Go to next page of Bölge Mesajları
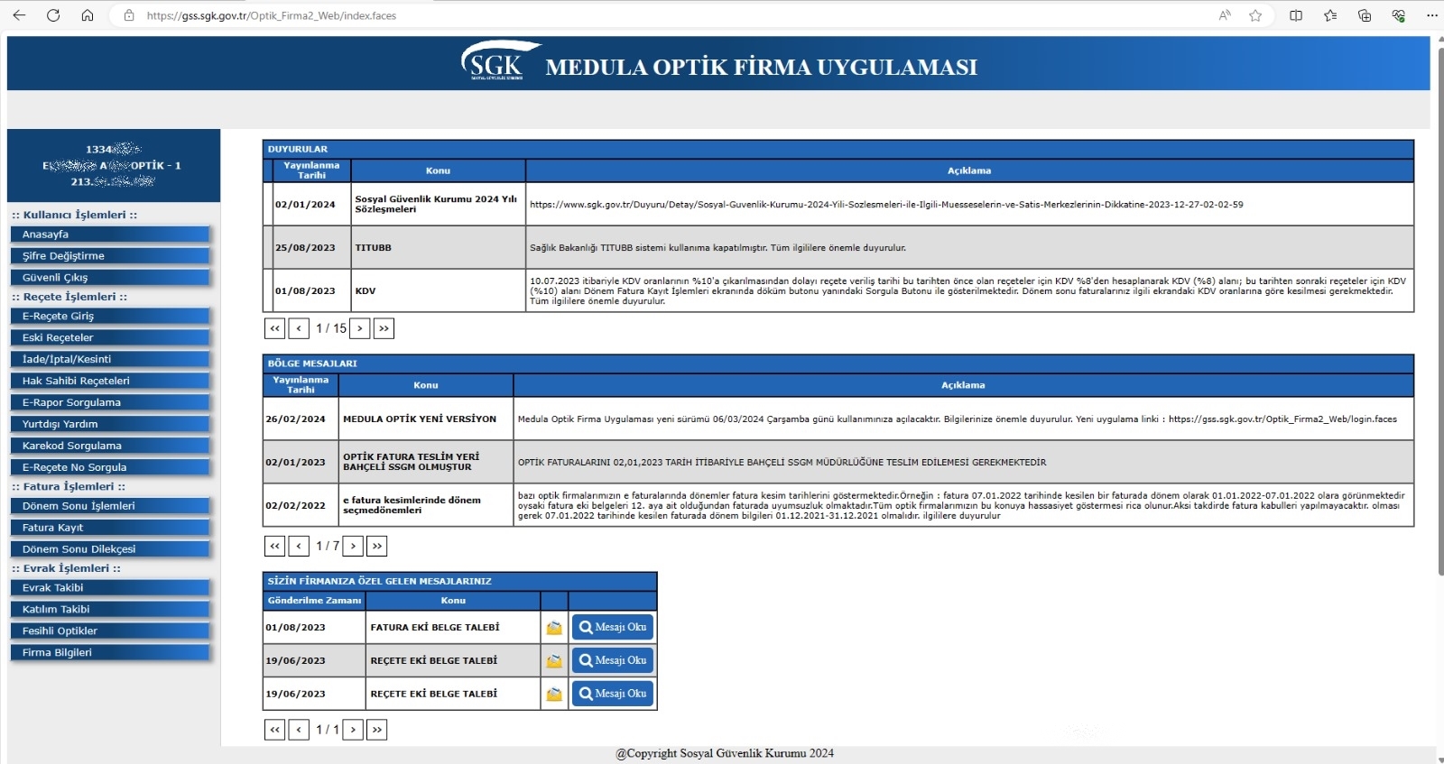 (x=353, y=546)
